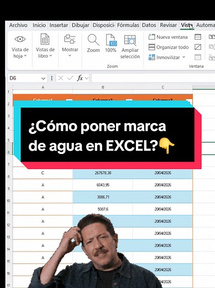Go to the Fórmulas tab
Viewport: 215px width, 288px height.
click(x=128, y=25)
